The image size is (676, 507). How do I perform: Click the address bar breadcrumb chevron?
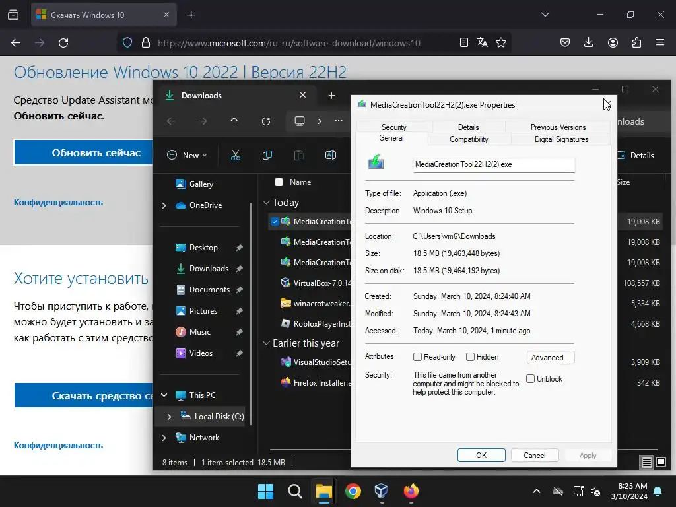(x=320, y=121)
